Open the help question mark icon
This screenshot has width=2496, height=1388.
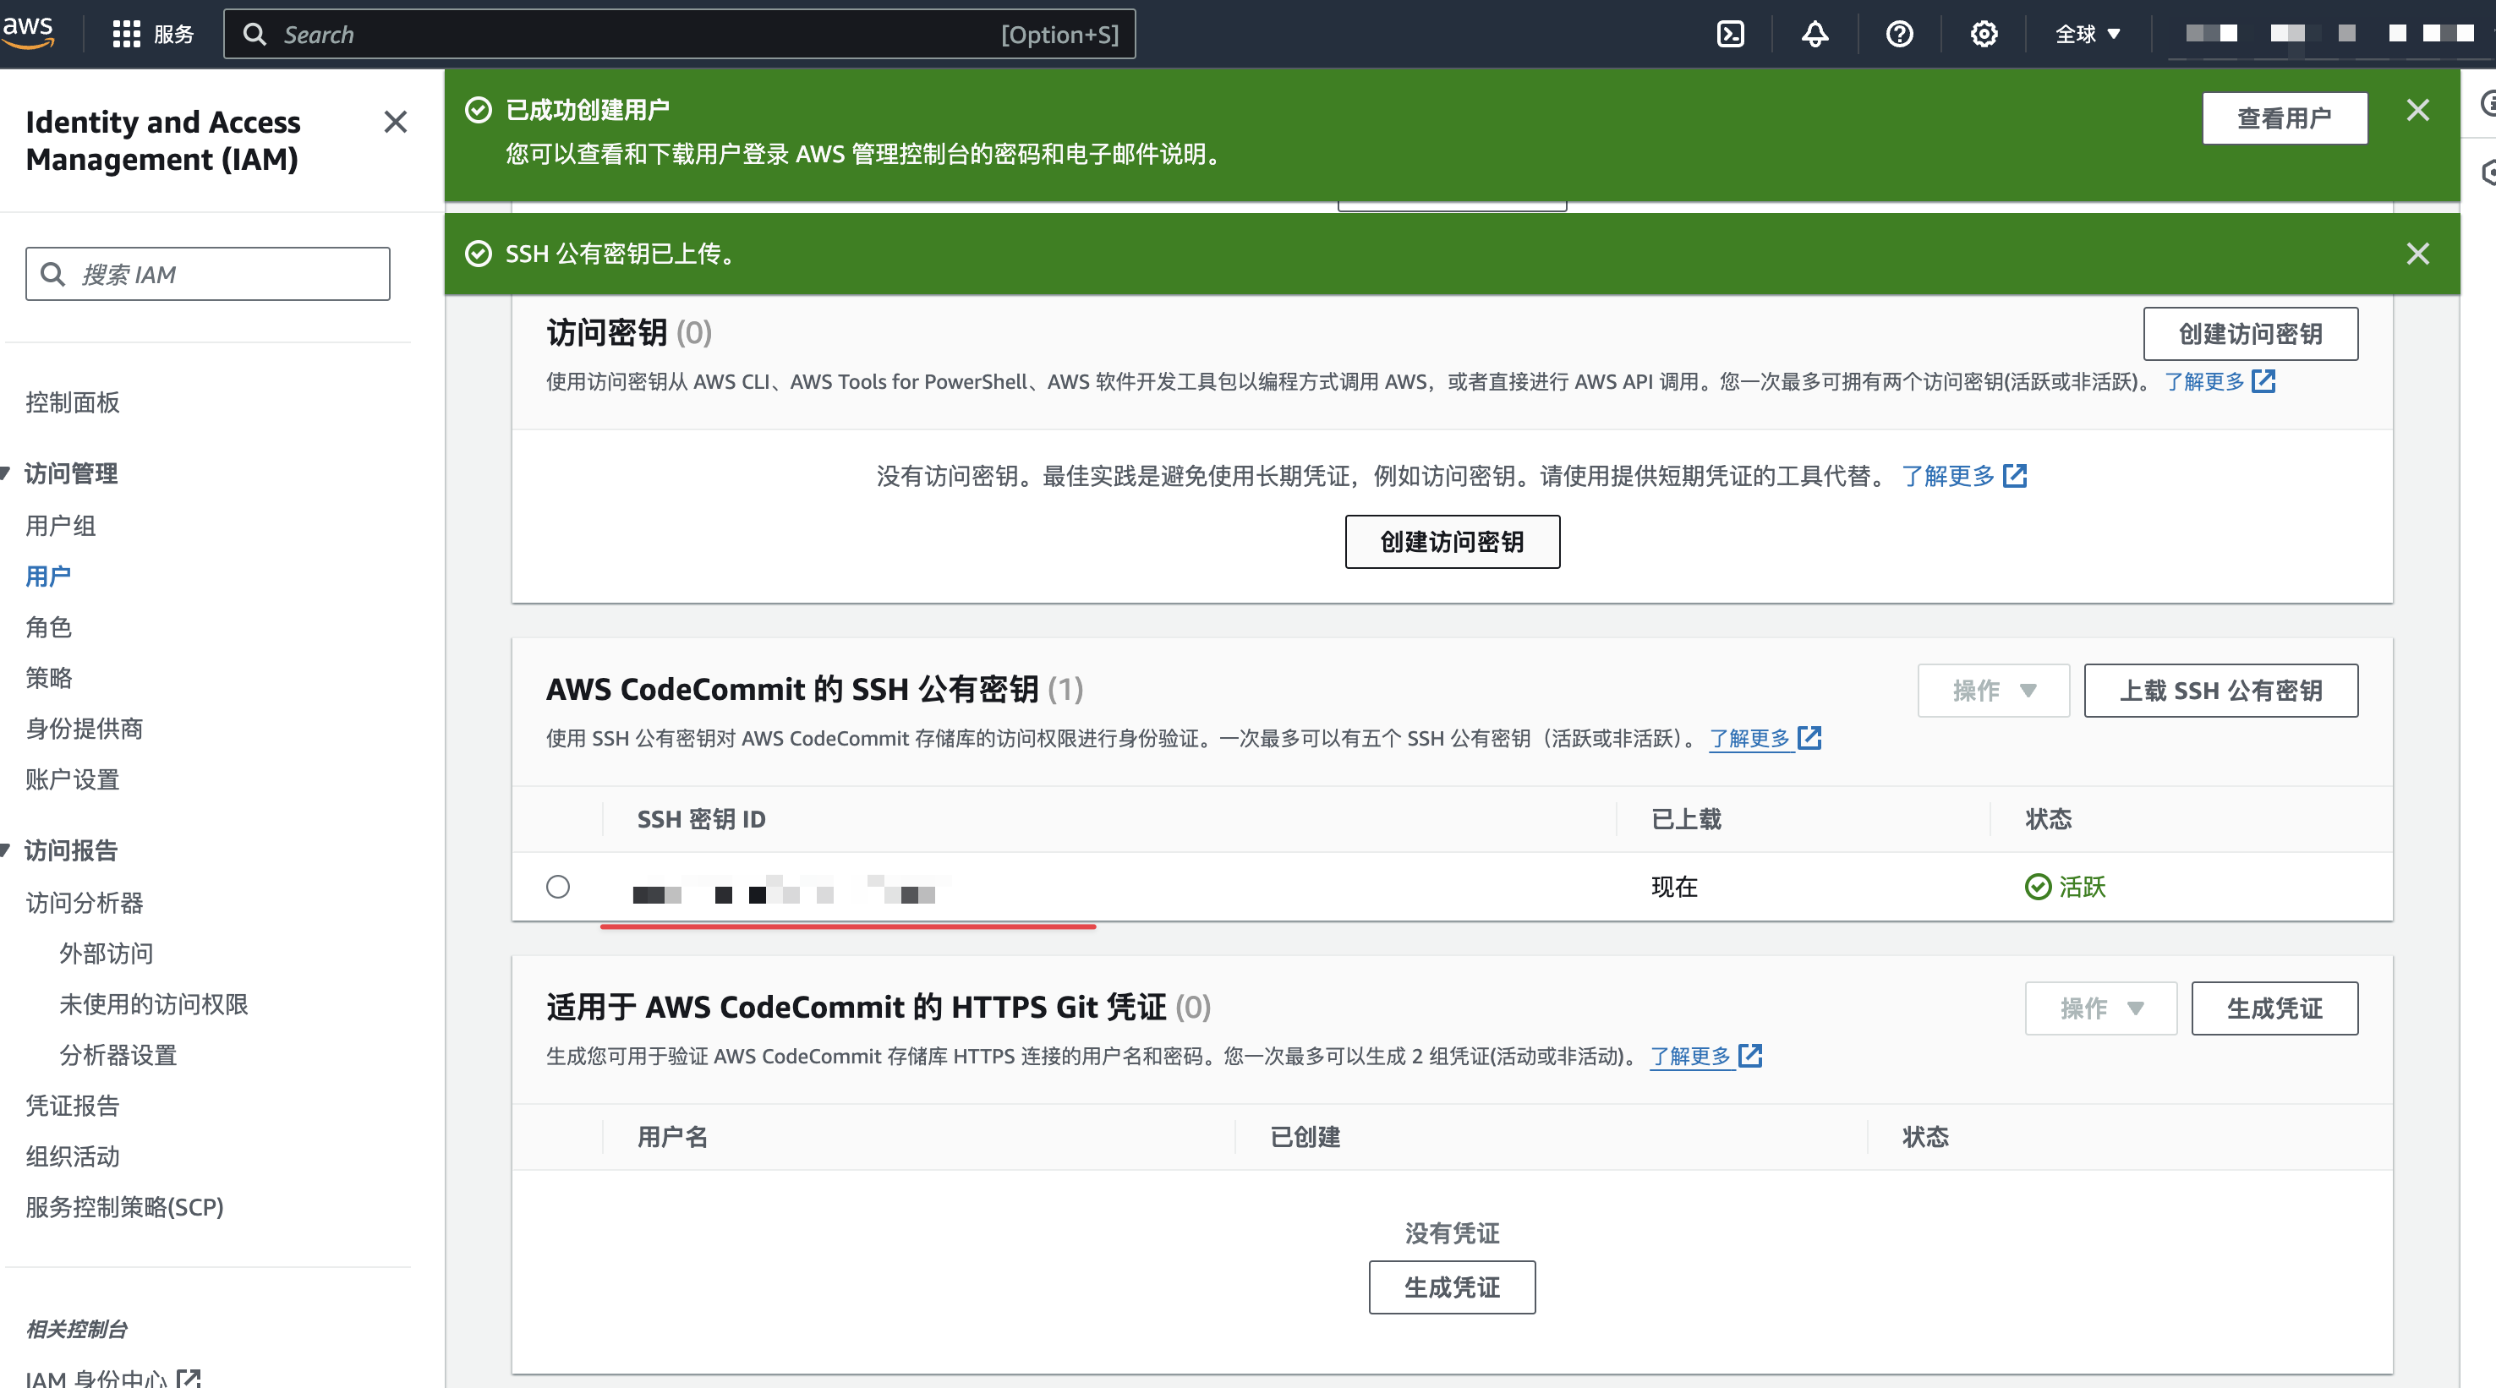[x=1899, y=35]
